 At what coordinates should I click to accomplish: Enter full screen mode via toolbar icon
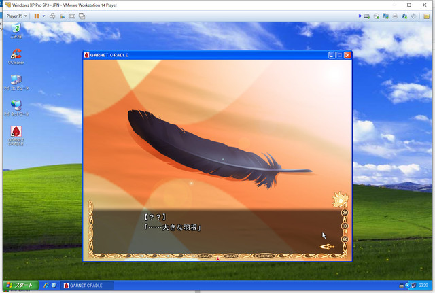(x=72, y=16)
